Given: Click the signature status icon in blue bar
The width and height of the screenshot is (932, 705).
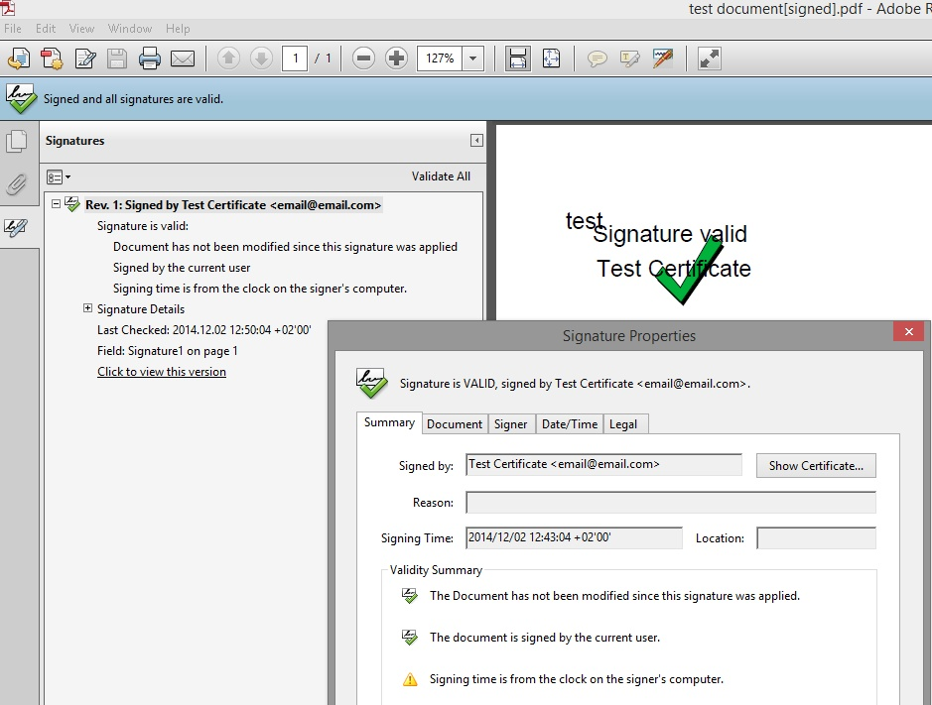Looking at the screenshot, I should click(x=22, y=98).
